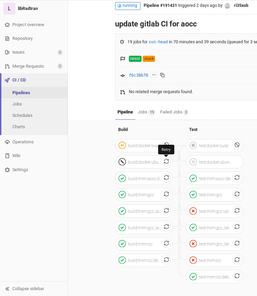This screenshot has height=296, width=257.
Task: Copy the commit SHA to clipboard
Action: coord(162,75)
